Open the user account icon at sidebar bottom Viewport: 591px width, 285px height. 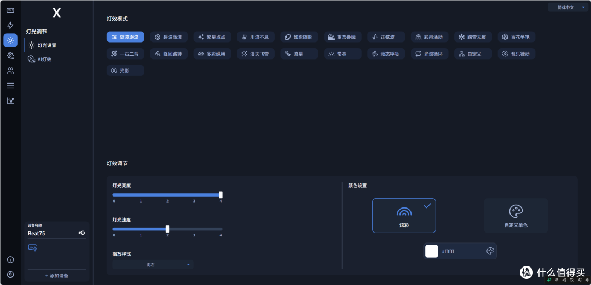pyautogui.click(x=10, y=275)
